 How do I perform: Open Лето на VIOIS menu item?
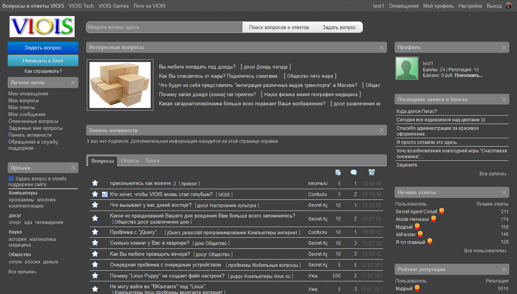click(150, 6)
